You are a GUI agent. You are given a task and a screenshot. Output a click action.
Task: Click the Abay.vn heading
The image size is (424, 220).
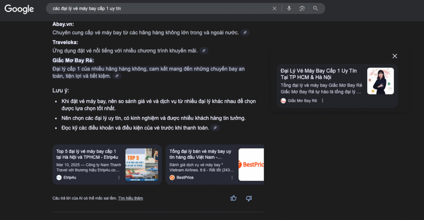[x=63, y=24]
